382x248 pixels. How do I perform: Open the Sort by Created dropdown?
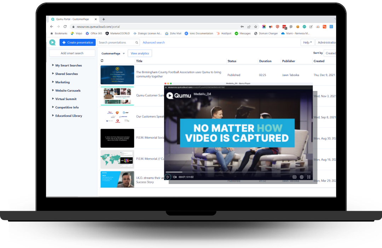[330, 53]
